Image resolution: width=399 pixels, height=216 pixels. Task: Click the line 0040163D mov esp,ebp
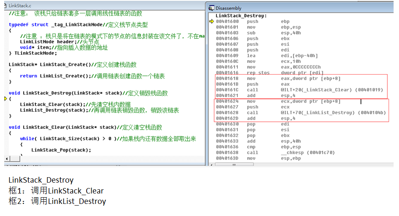[x=258, y=158]
